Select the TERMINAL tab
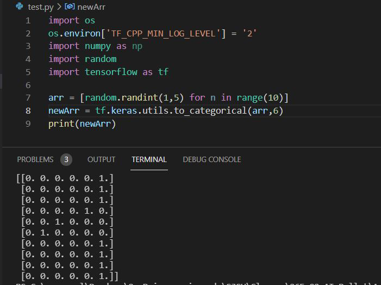The image size is (381, 285). point(149,159)
